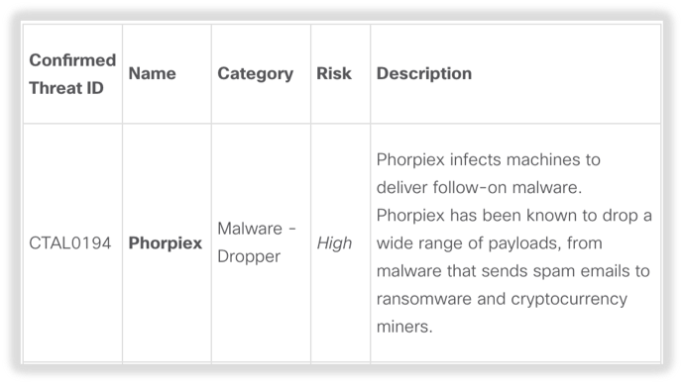Image resolution: width=683 pixels, height=383 pixels.
Task: Select the Name column header
Action: [152, 73]
